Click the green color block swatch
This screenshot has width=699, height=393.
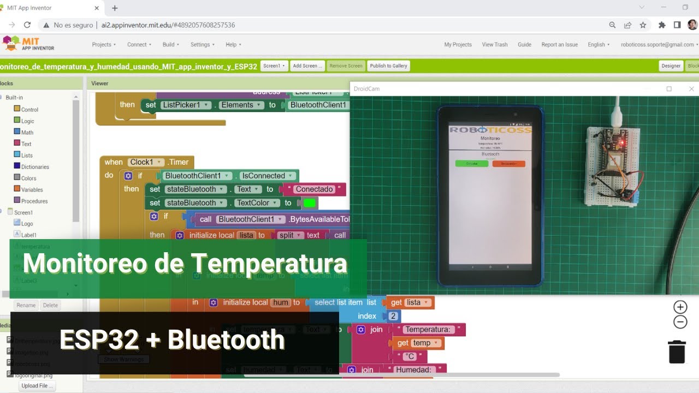pos(310,203)
